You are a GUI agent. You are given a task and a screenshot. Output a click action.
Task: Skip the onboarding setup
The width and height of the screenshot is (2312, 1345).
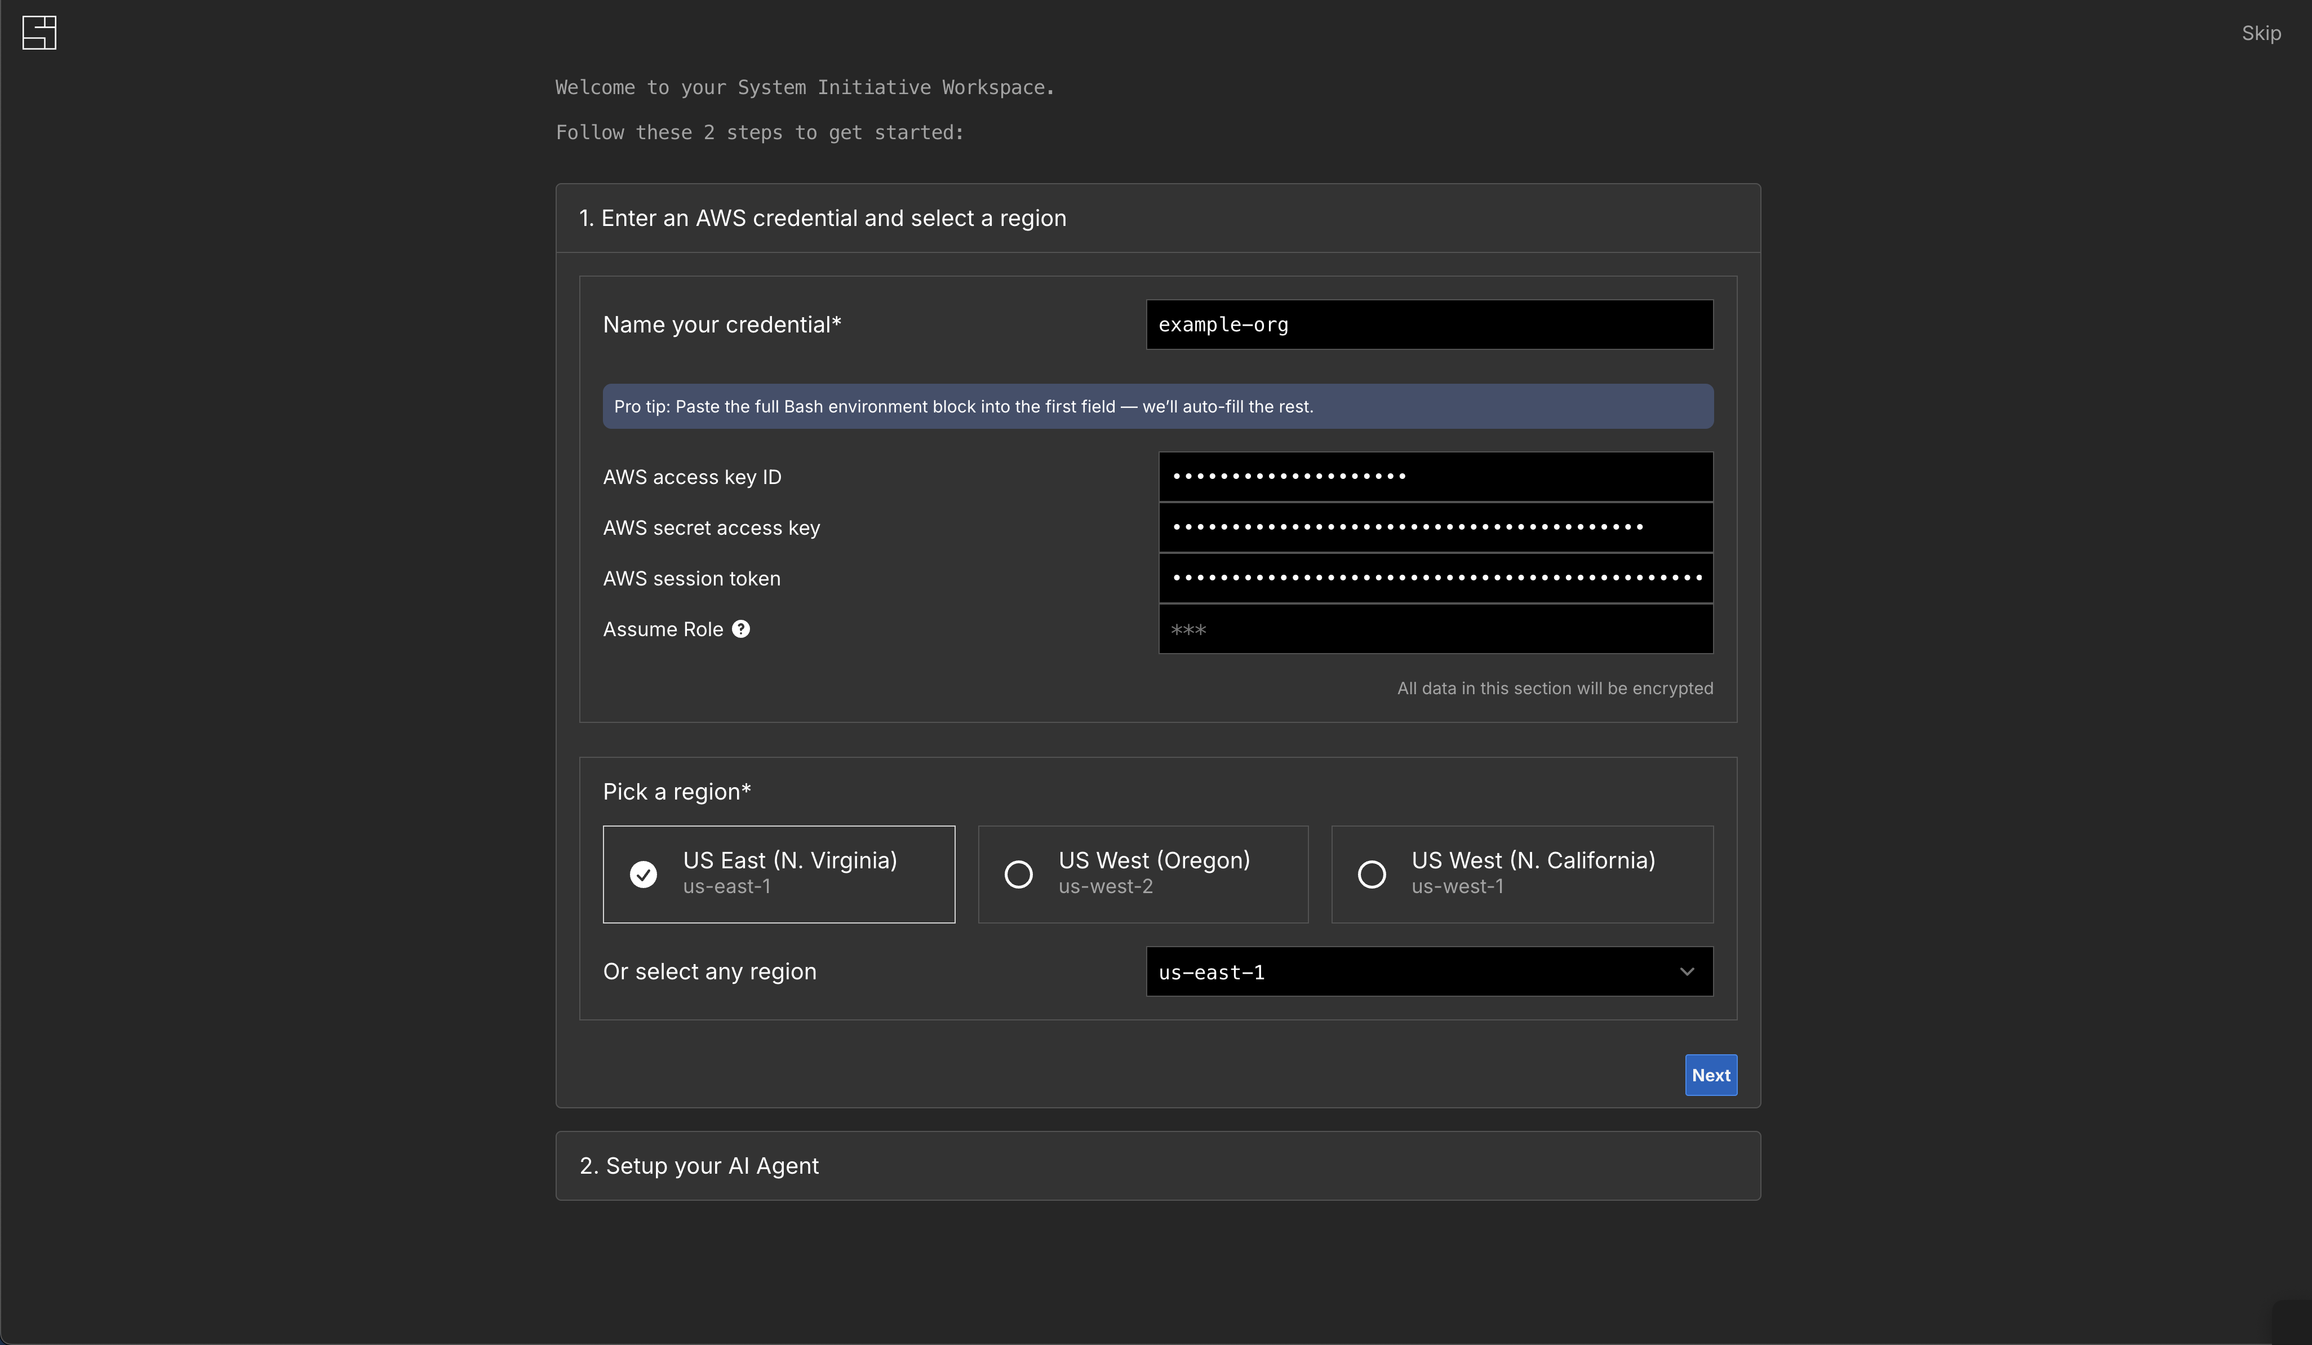coord(2261,33)
